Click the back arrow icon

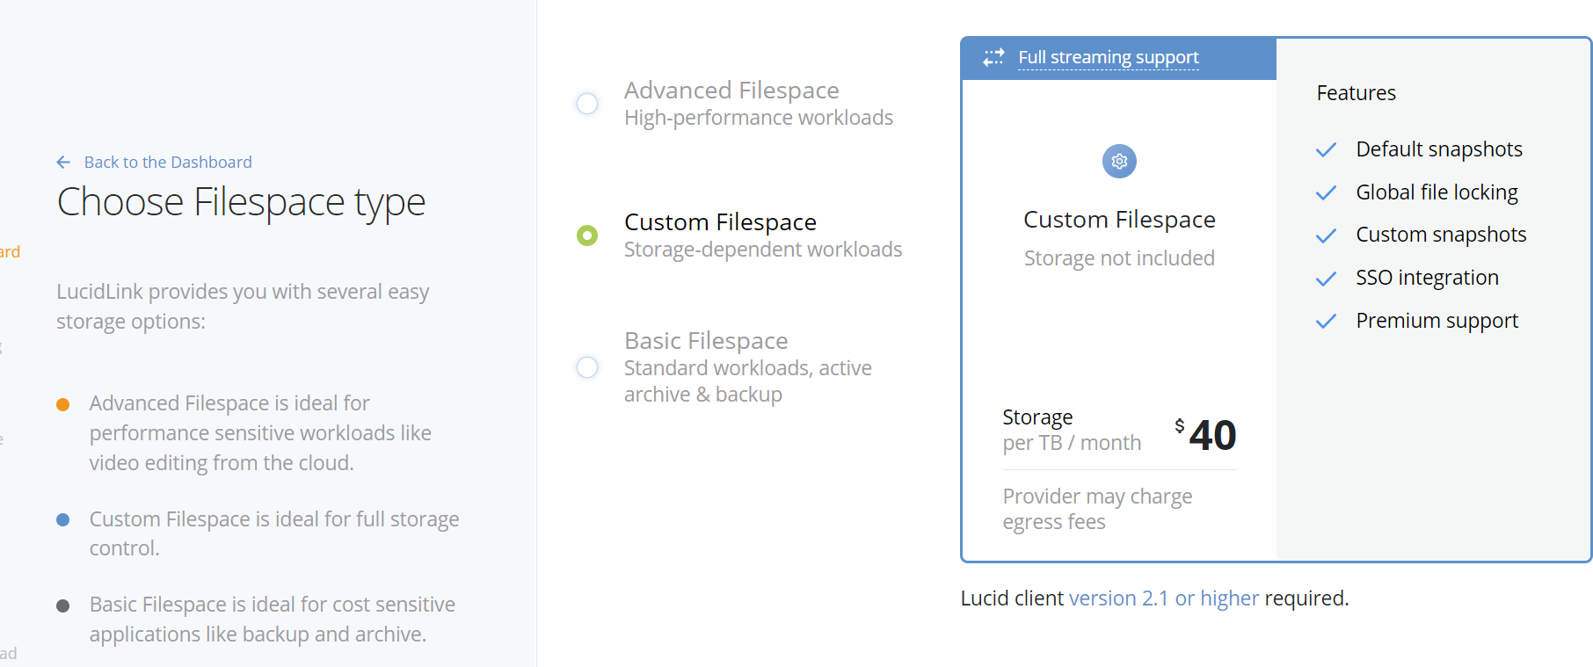63,163
